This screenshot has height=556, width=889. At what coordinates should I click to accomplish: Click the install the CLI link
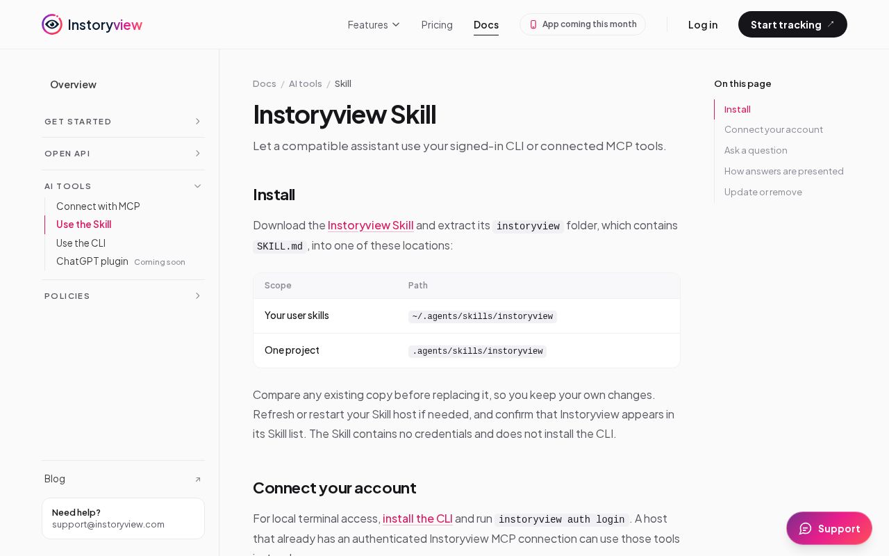(417, 518)
